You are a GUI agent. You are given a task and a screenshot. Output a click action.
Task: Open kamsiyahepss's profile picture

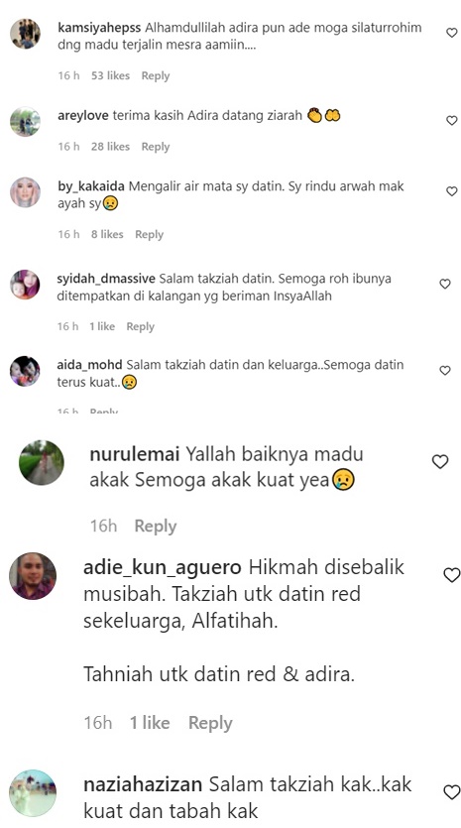(x=25, y=34)
